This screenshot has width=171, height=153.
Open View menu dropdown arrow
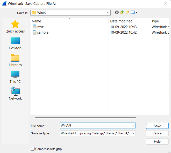pyautogui.click(x=136, y=12)
